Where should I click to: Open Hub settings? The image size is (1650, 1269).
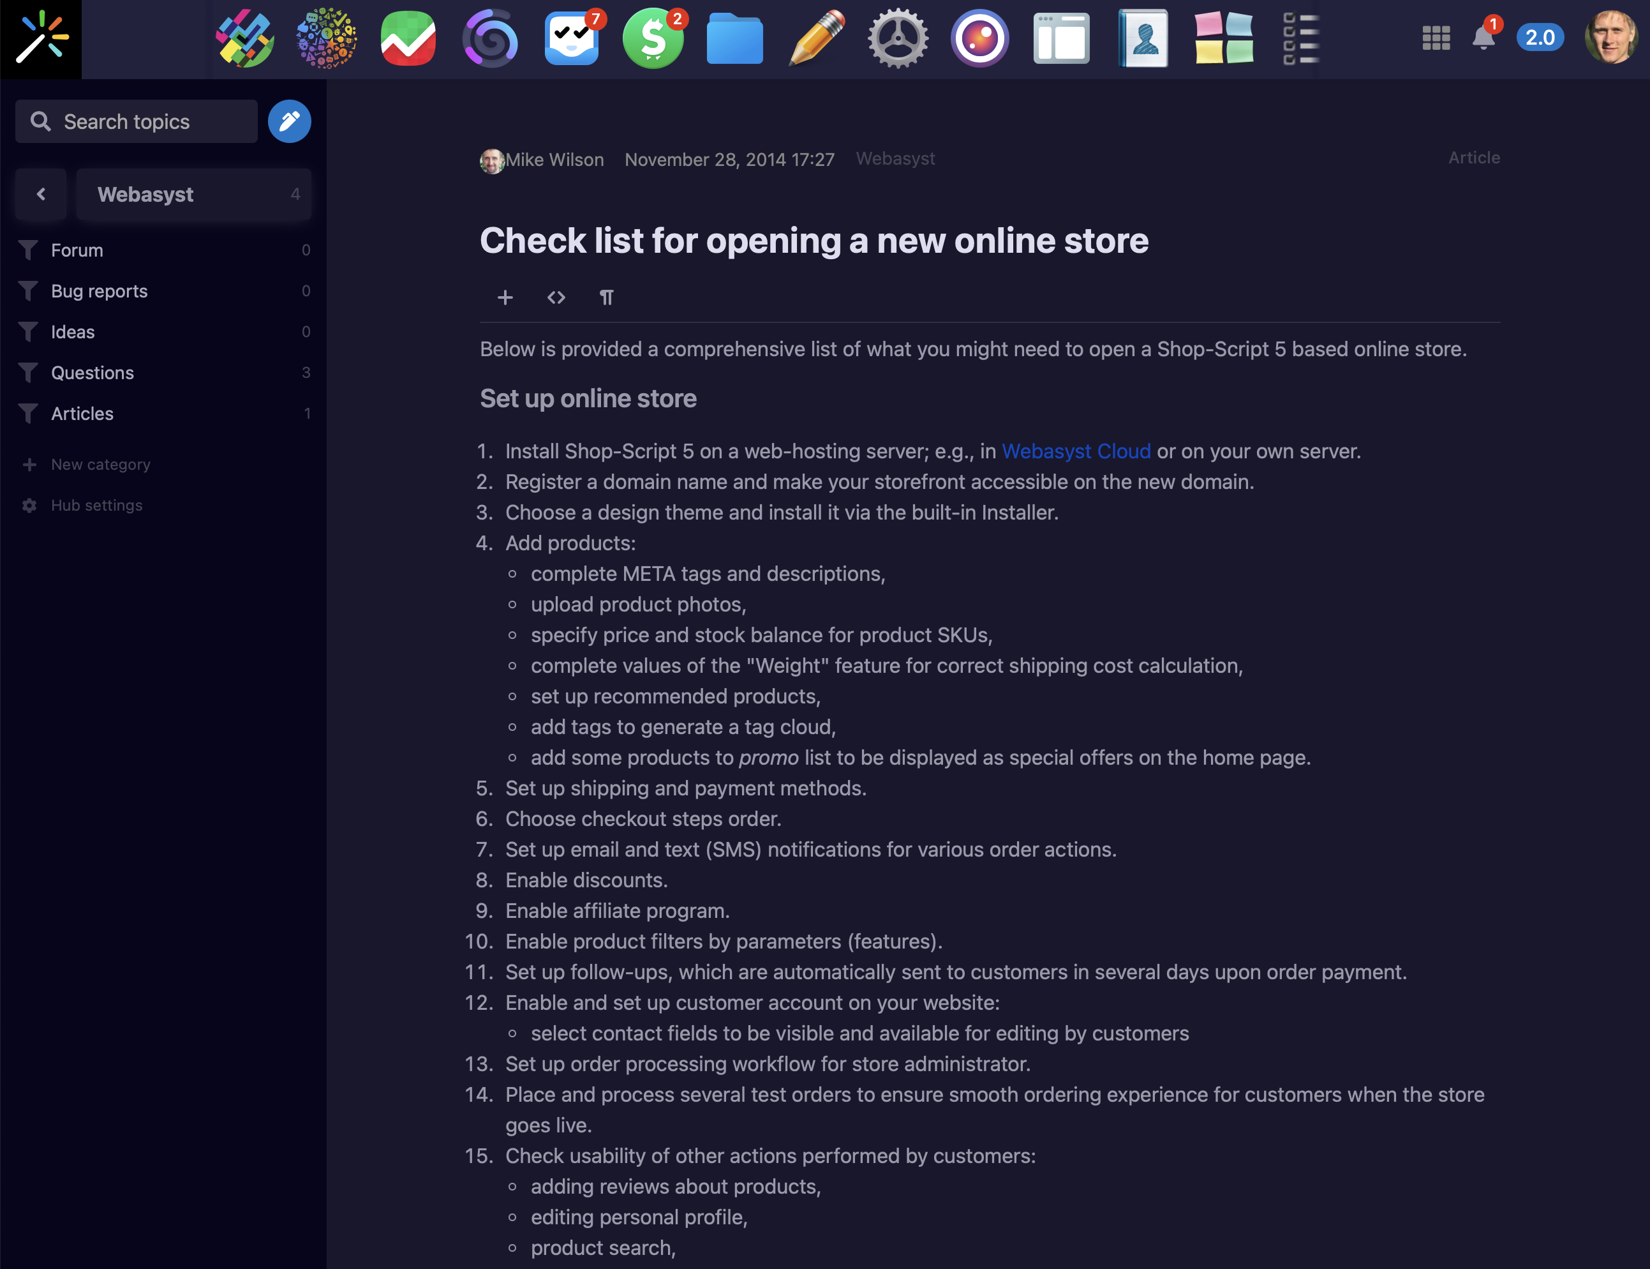pos(96,506)
